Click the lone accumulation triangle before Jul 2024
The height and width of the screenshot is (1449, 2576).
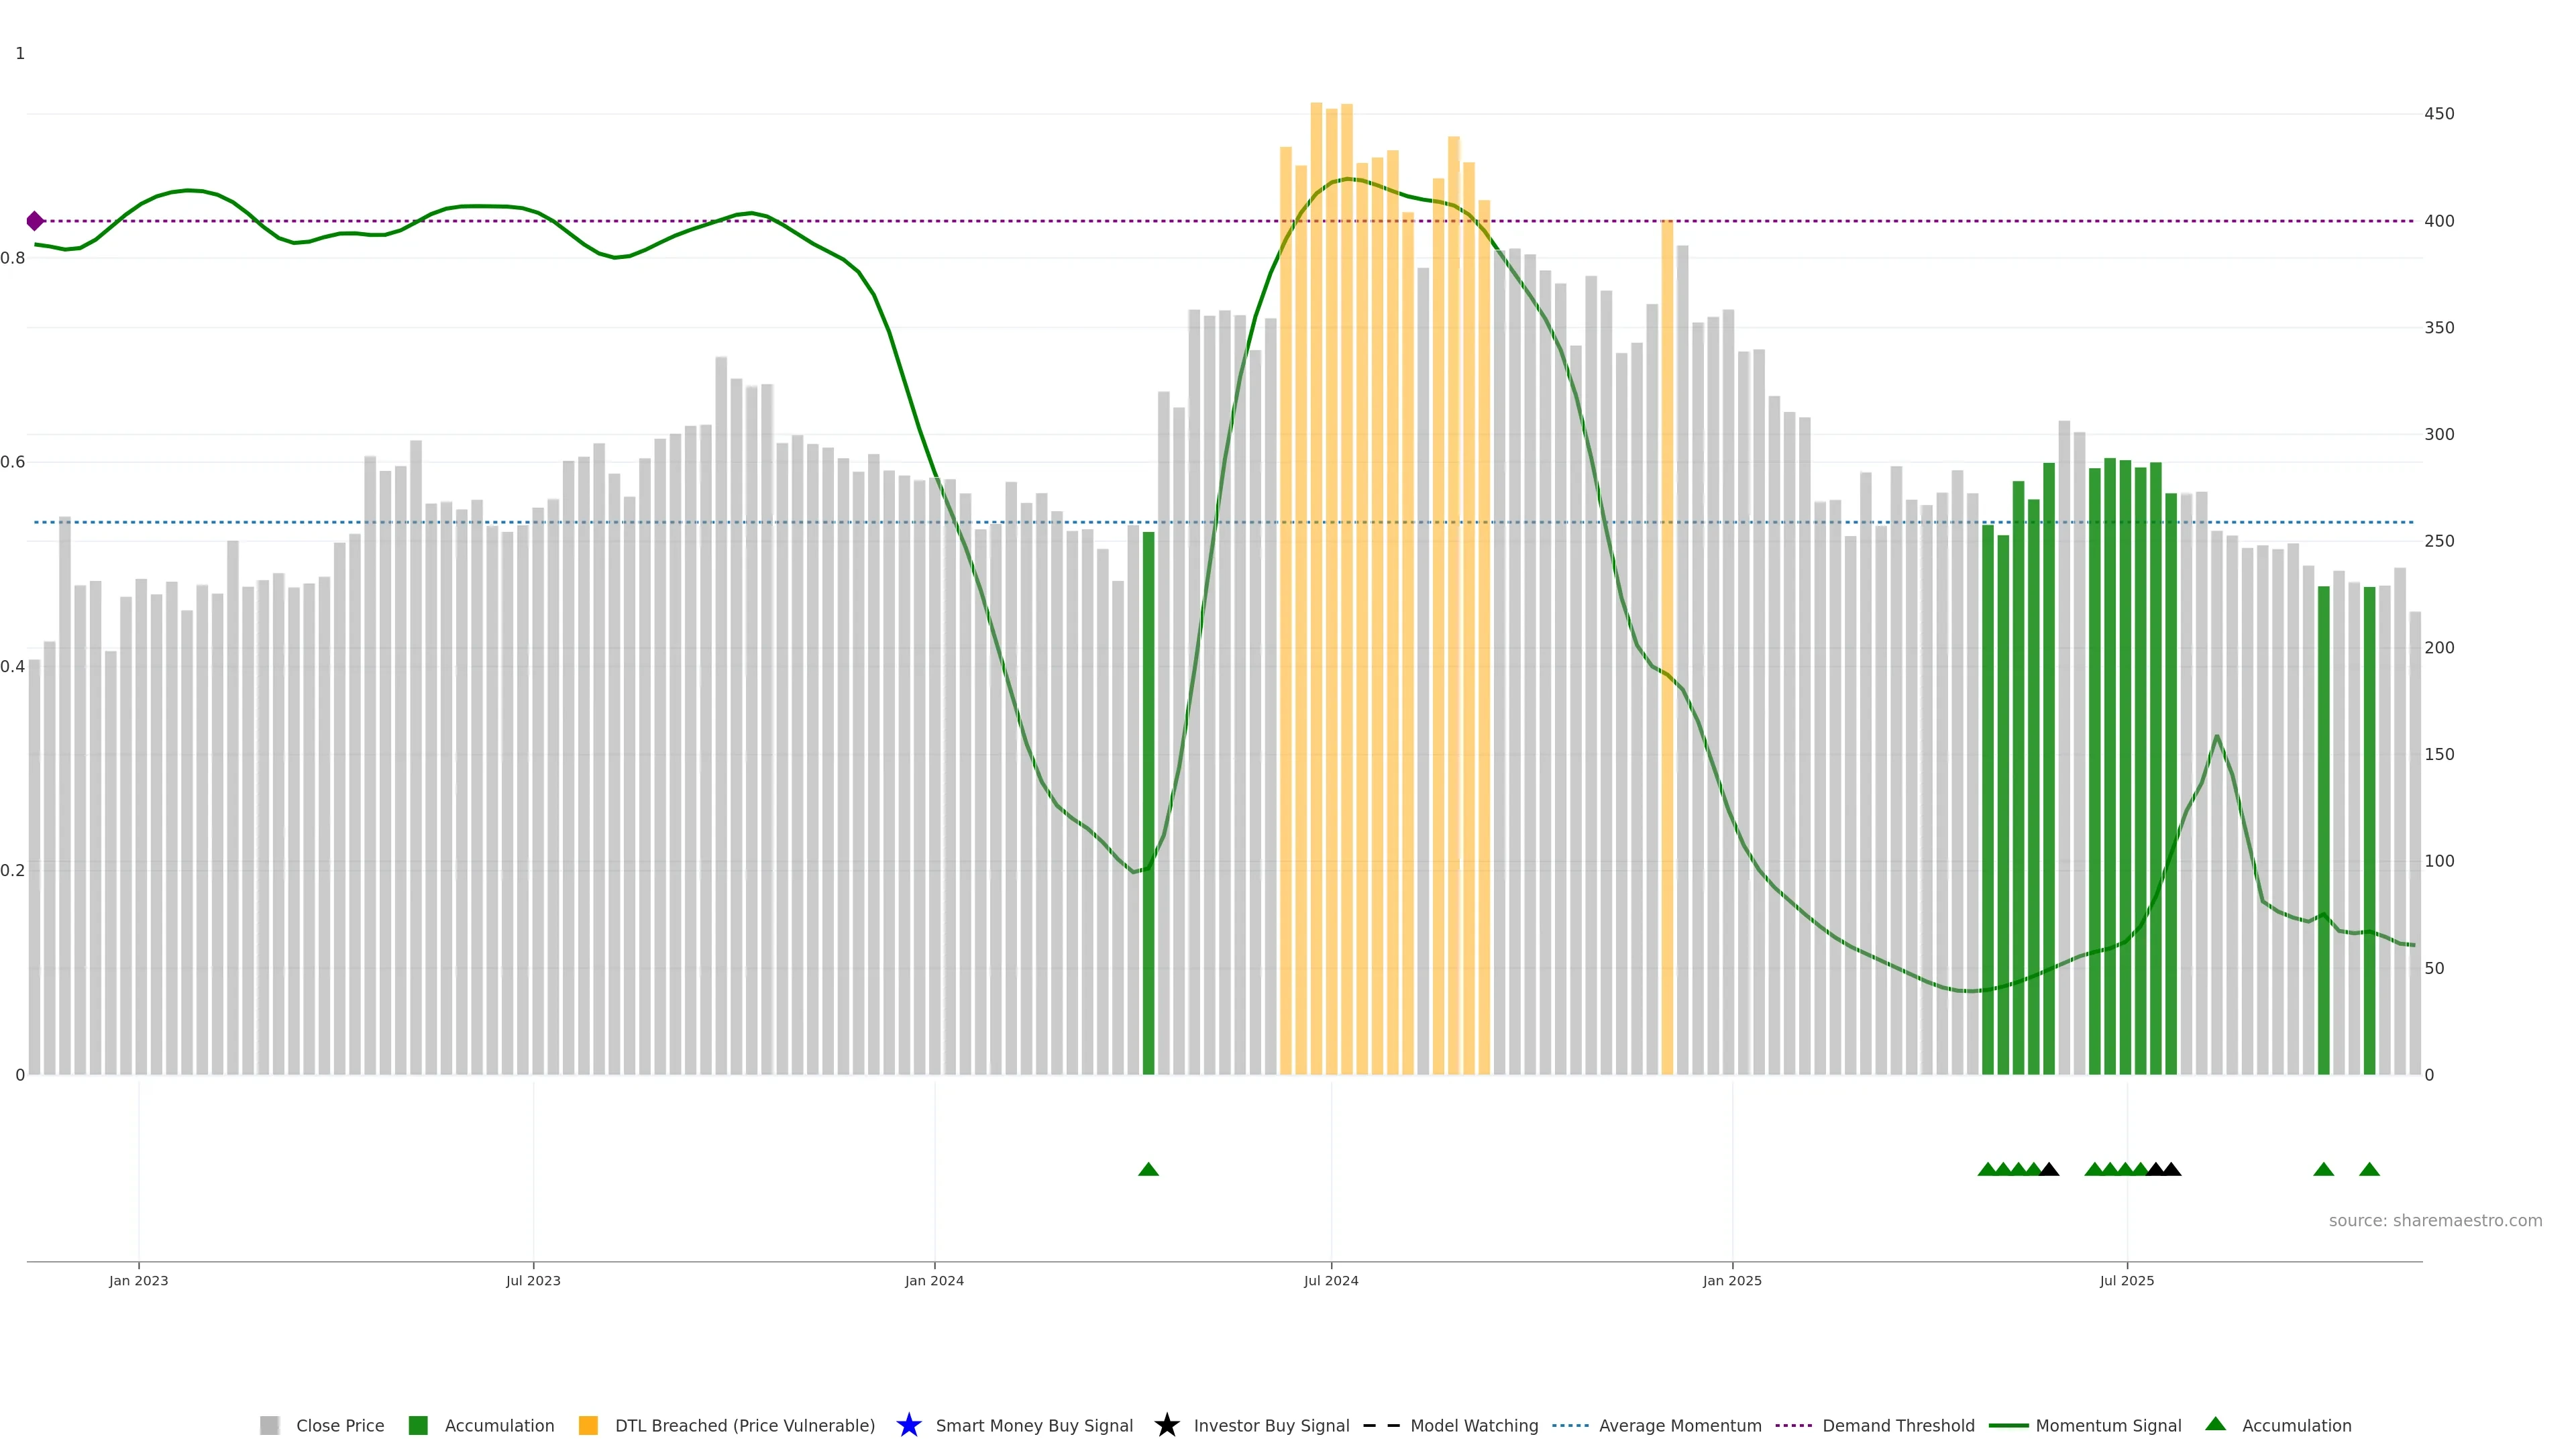coord(1148,1169)
